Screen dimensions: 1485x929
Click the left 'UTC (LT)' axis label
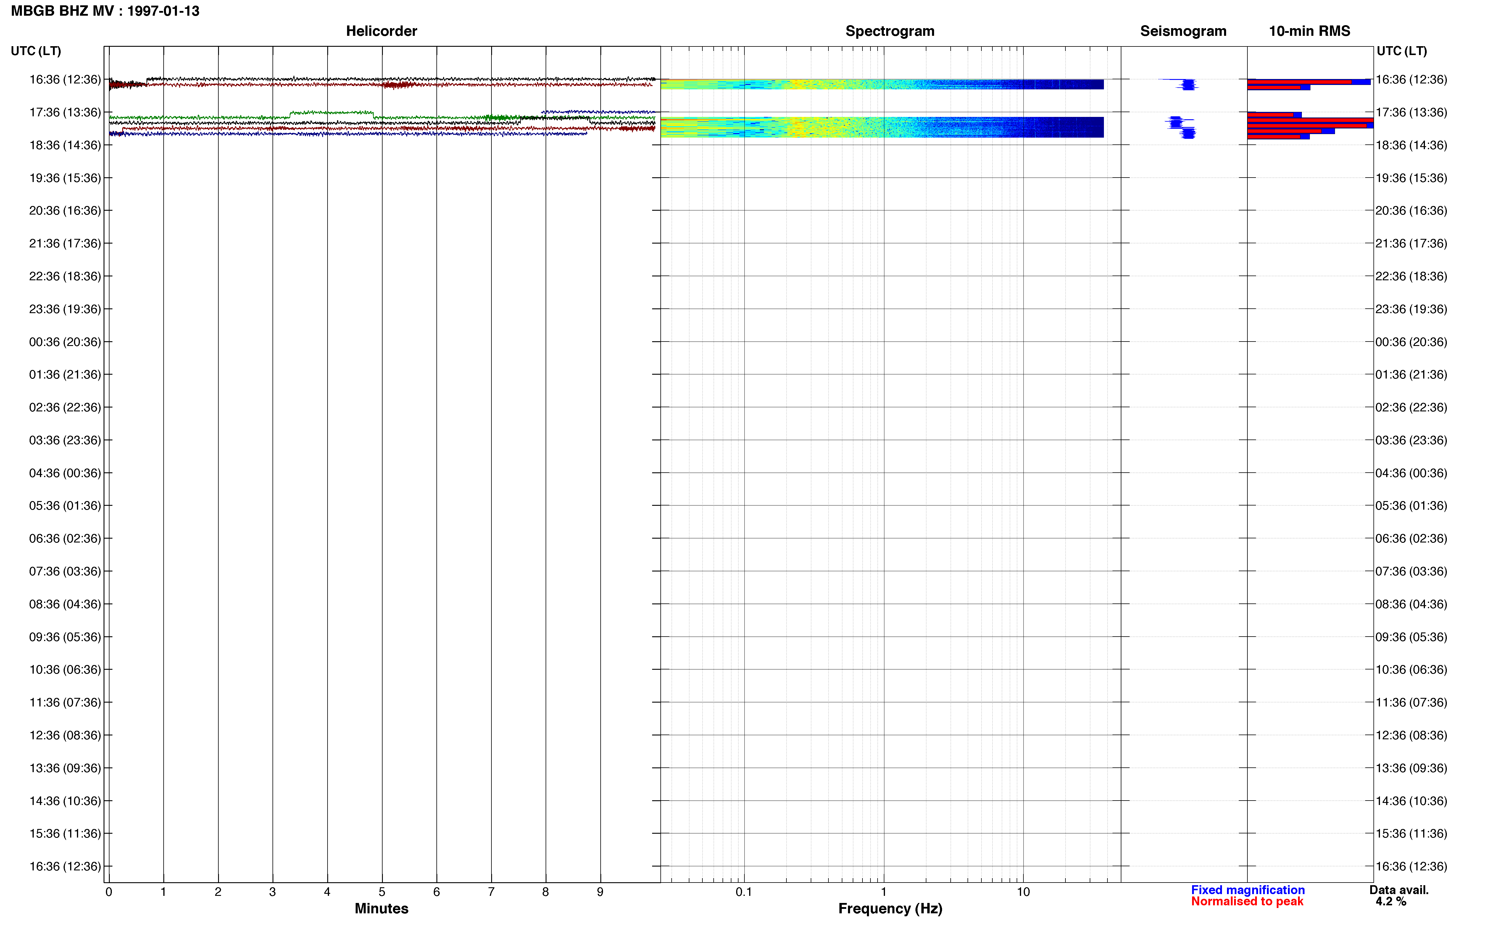click(36, 51)
